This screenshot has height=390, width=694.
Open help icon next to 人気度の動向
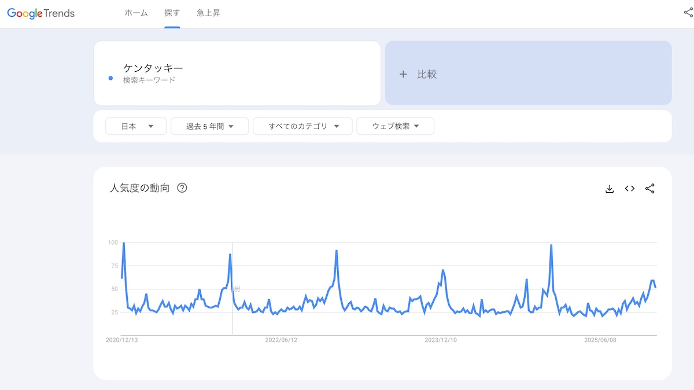(x=182, y=187)
